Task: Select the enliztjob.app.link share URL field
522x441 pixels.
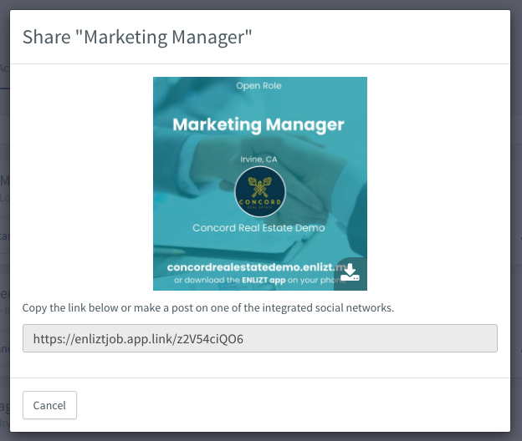Action: click(260, 338)
